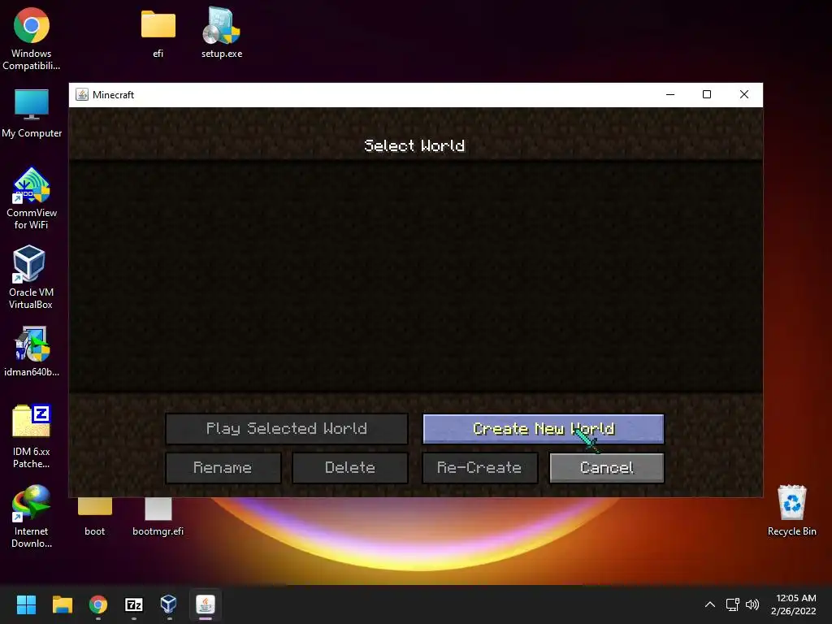Click the Rename world button
The height and width of the screenshot is (624, 832).
(x=223, y=467)
